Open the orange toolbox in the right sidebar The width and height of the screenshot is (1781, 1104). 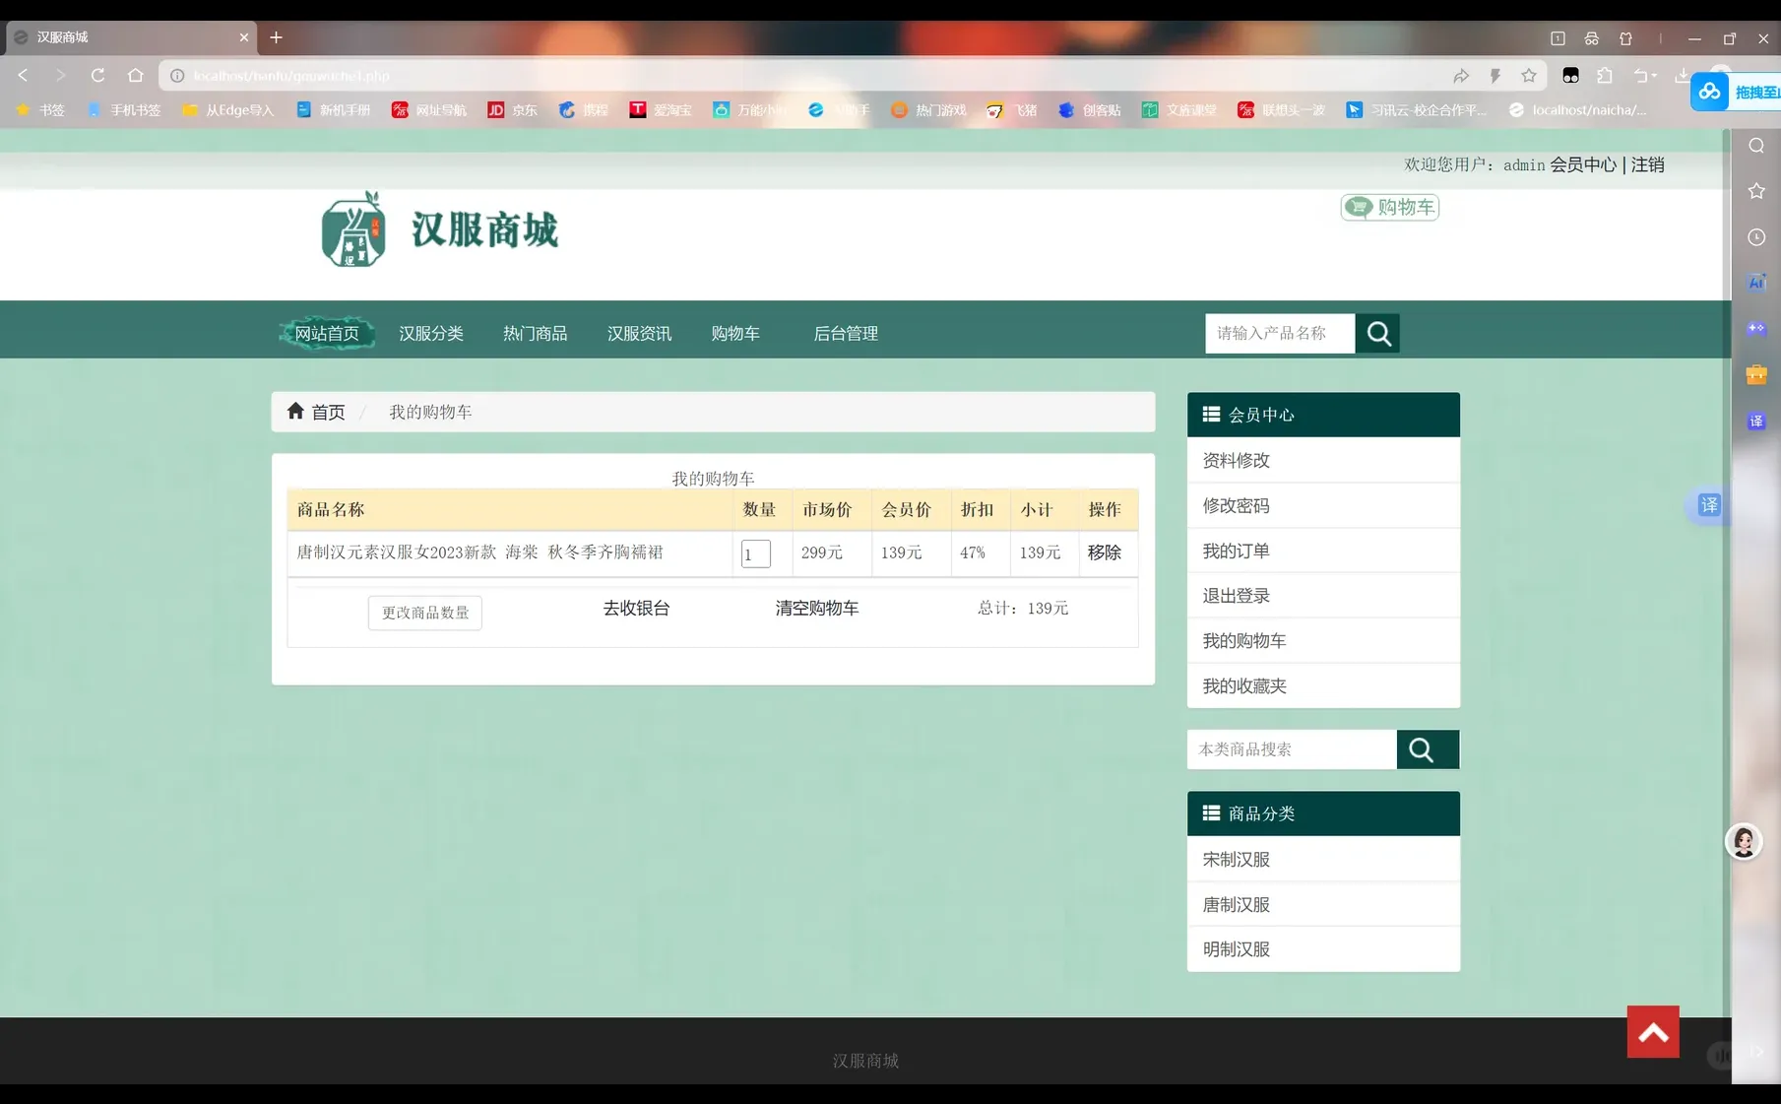(x=1756, y=374)
